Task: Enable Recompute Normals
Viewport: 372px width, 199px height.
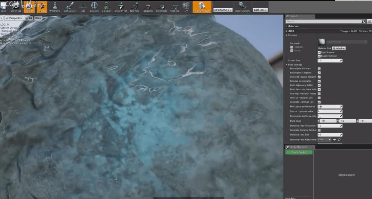Action: (x=319, y=69)
